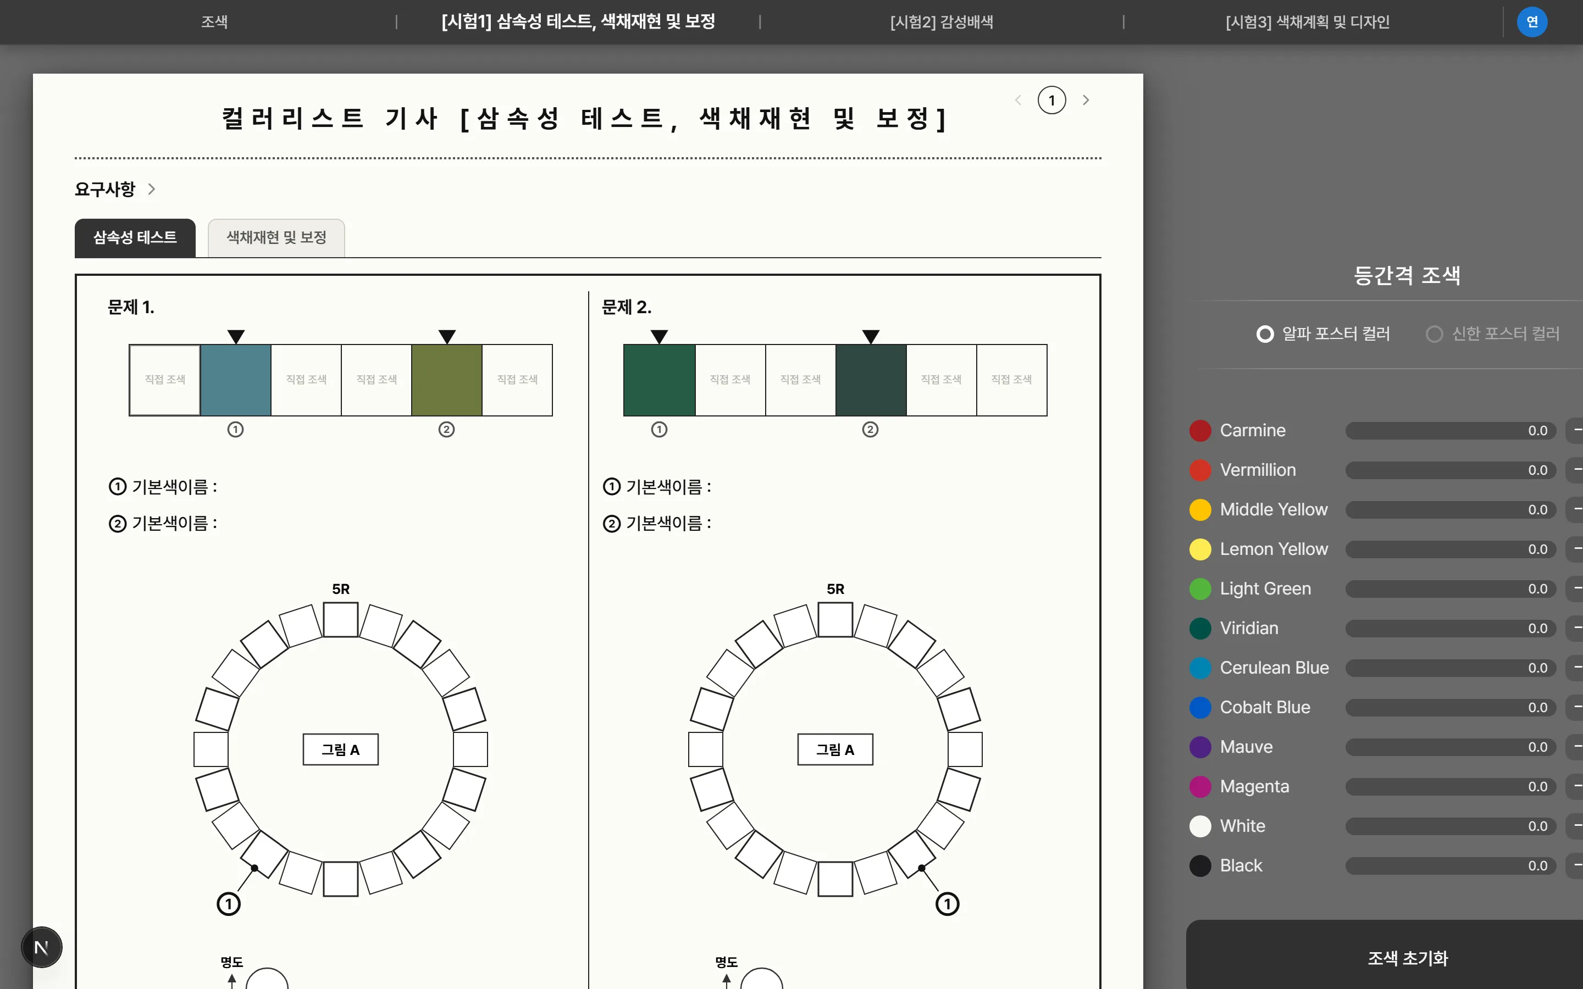Viewport: 1583px width, 989px height.
Task: Open the [시험3] 색채계획 및 디자인 menu
Action: click(x=1307, y=21)
